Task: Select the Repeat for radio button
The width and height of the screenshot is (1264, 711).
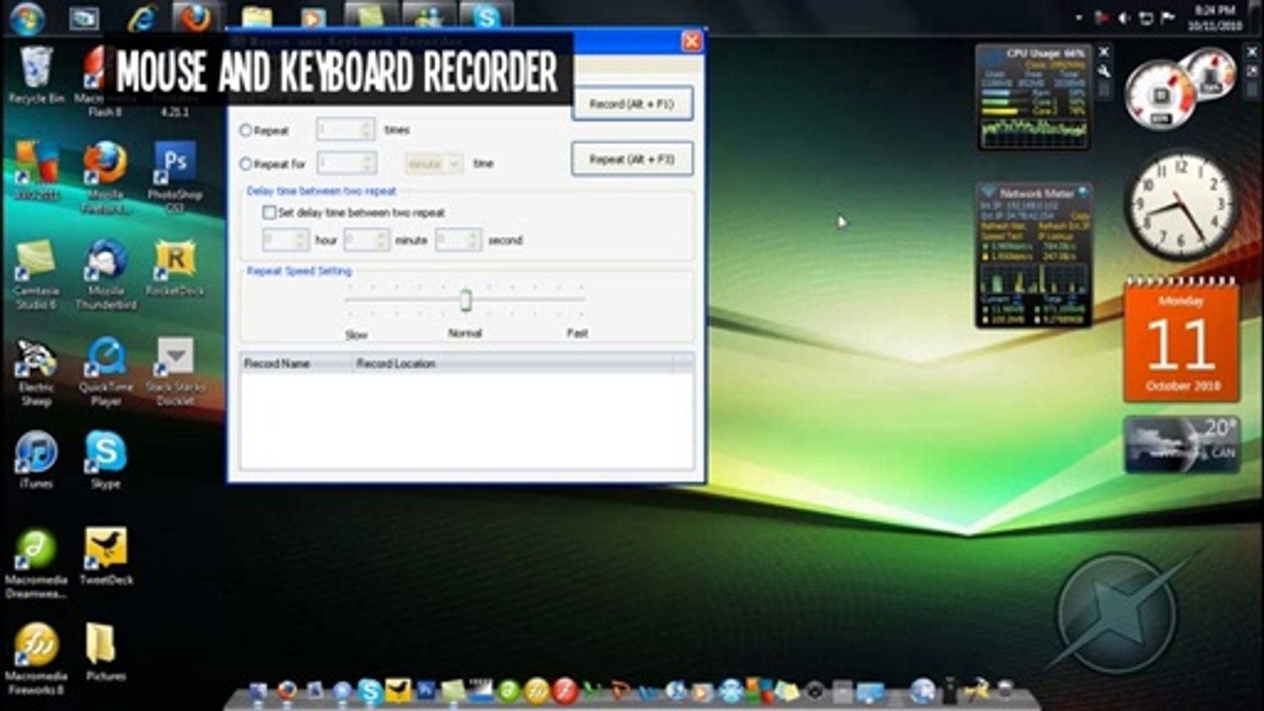Action: point(246,163)
